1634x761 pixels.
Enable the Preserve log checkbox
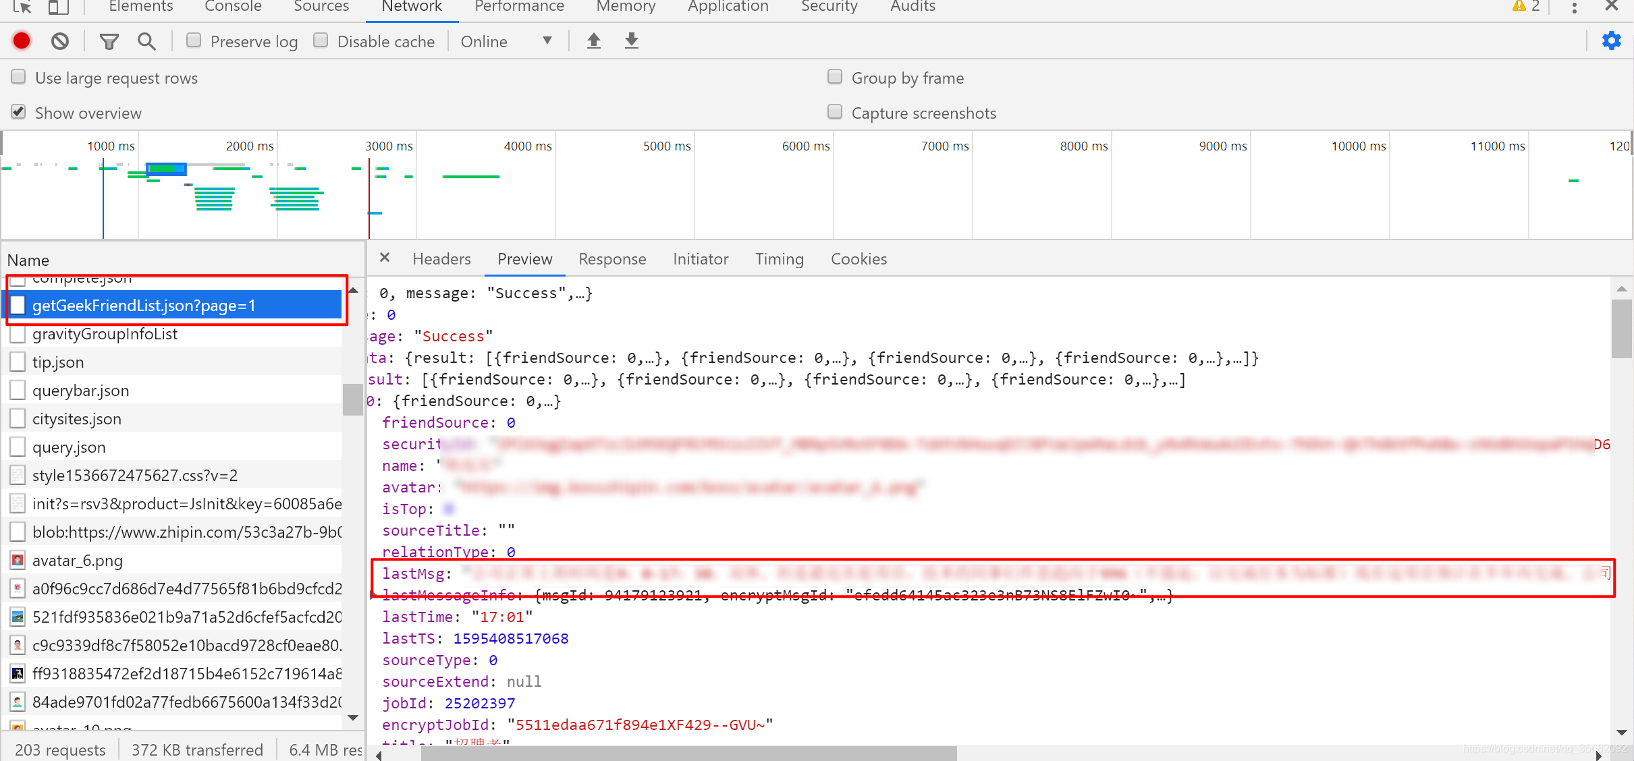(194, 40)
